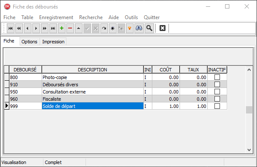Confirm changes with the checkmark icon
The image size is (257, 167).
(87, 28)
